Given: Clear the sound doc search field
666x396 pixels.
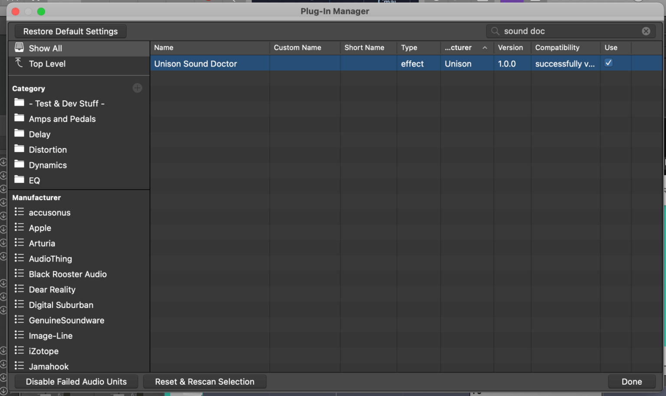Looking at the screenshot, I should click(x=646, y=31).
